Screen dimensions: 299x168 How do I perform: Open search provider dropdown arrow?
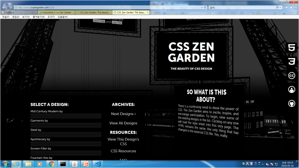click(x=280, y=8)
